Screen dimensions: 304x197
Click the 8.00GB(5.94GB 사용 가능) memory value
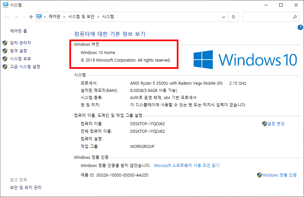click(154, 90)
